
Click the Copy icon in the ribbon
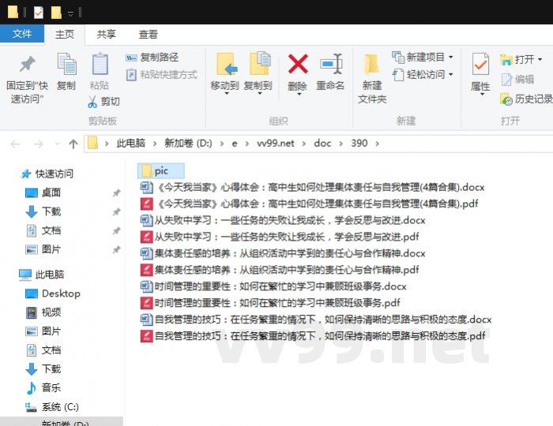pyautogui.click(x=66, y=64)
